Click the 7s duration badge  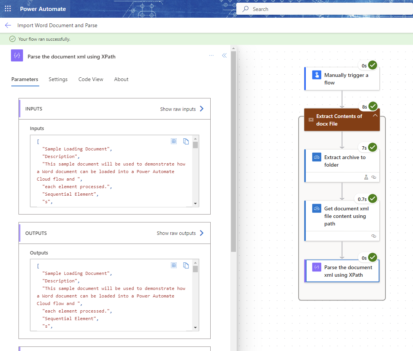tap(364, 148)
